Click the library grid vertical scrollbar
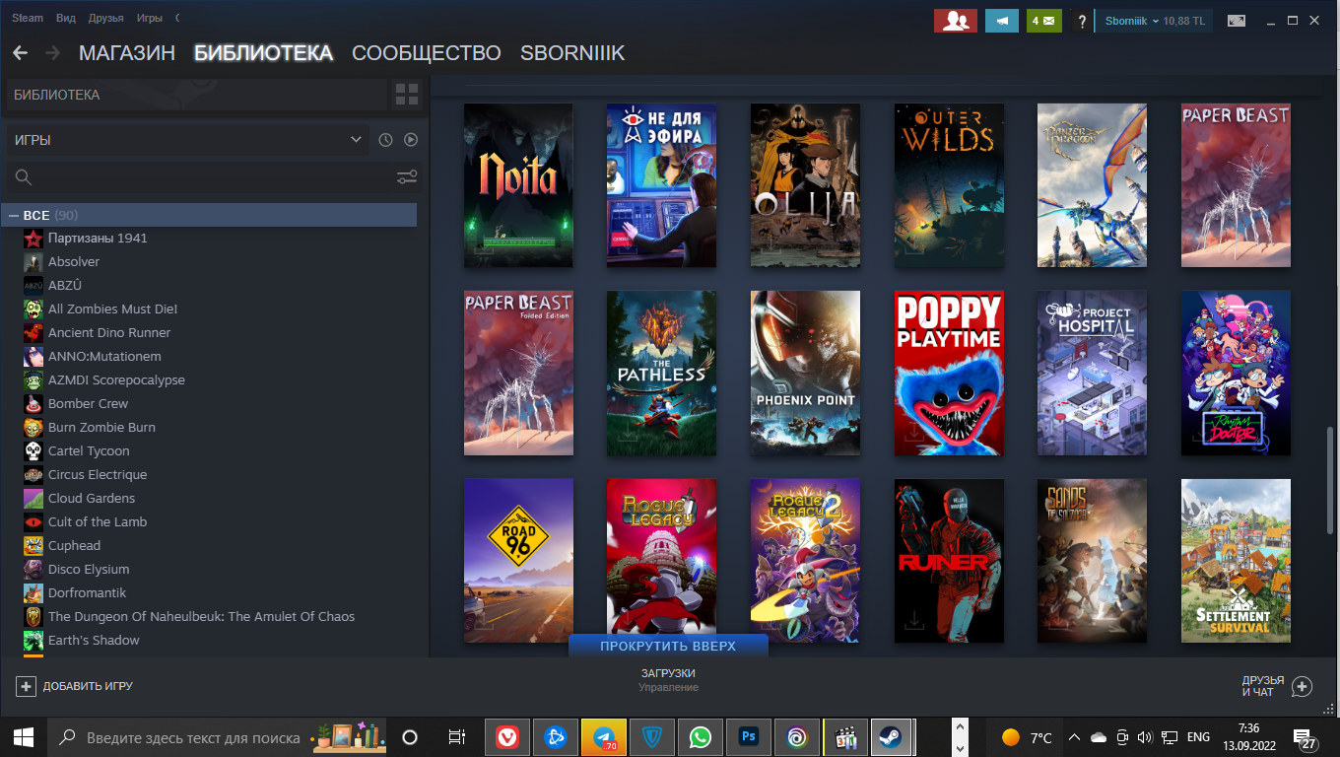Viewport: 1340px width, 757px height. [x=1331, y=480]
